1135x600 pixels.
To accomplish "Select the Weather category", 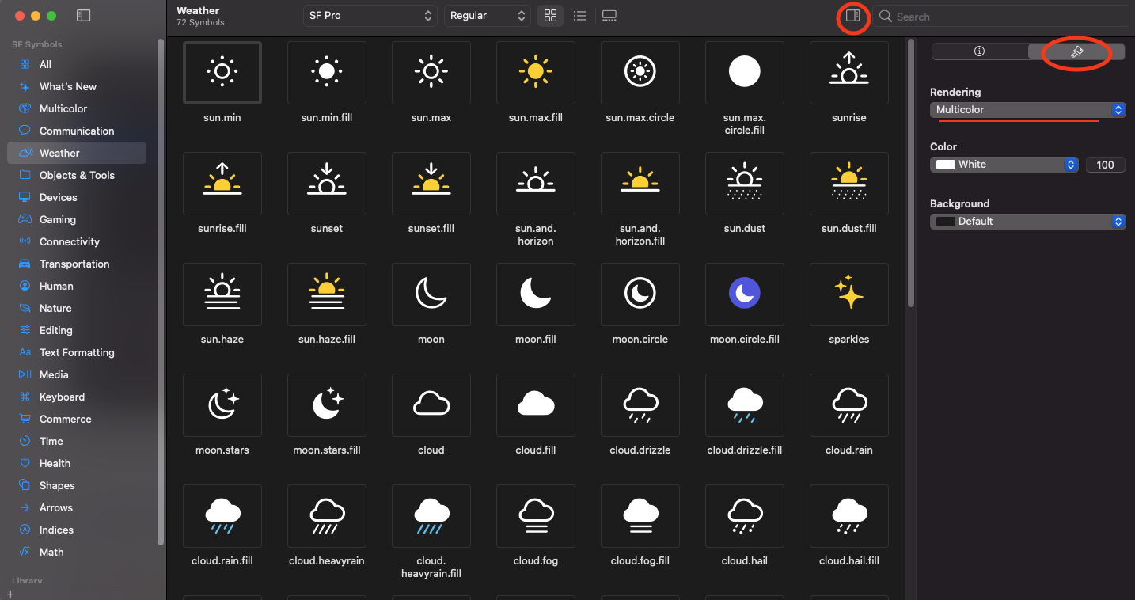I will (77, 153).
